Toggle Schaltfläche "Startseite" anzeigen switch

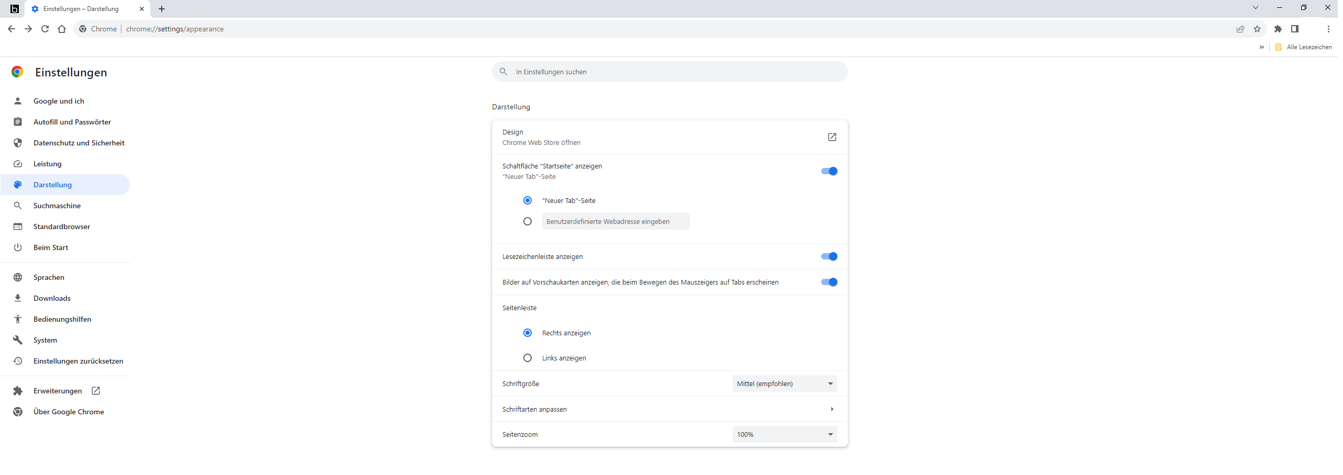(829, 171)
